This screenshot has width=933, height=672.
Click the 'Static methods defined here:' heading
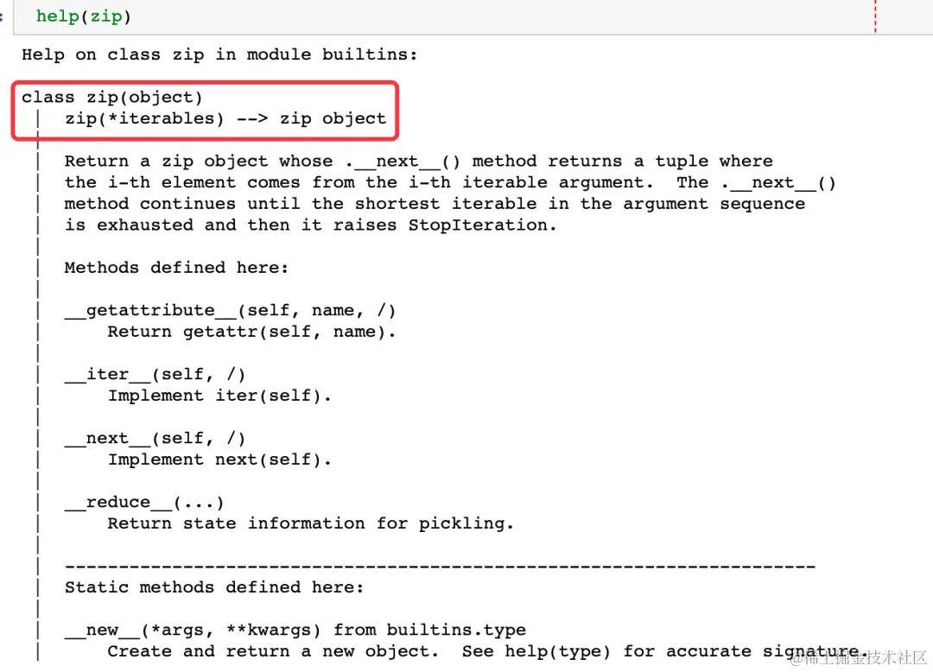(x=213, y=587)
